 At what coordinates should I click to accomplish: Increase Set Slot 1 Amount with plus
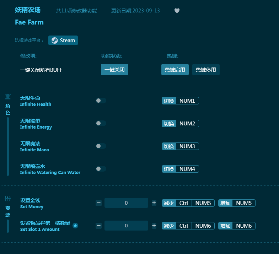pos(154,226)
